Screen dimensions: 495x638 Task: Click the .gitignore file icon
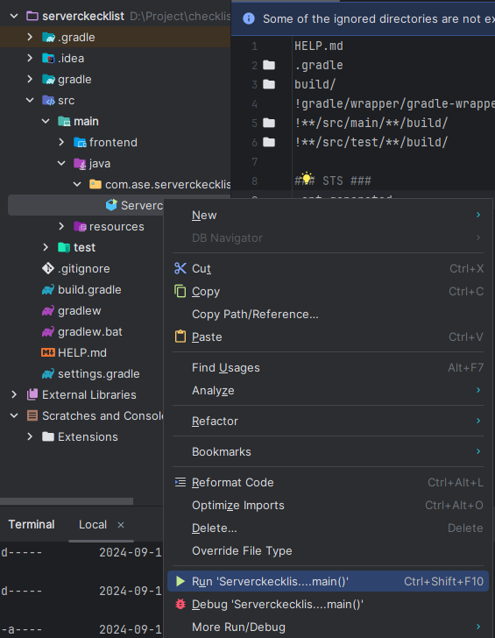point(48,268)
